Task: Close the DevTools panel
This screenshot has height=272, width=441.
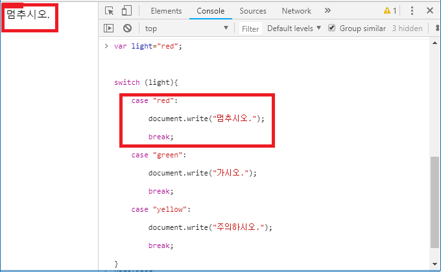Action: tap(430, 10)
